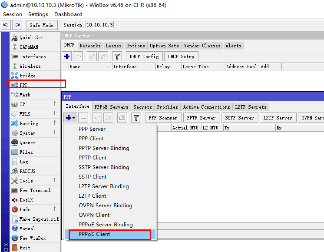The image size is (324, 252).
Task: Select L2TP Client menu entry
Action: click(110, 196)
